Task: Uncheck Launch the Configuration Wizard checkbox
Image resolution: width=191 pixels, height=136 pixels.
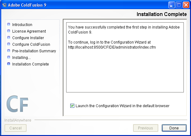Action: click(72, 106)
